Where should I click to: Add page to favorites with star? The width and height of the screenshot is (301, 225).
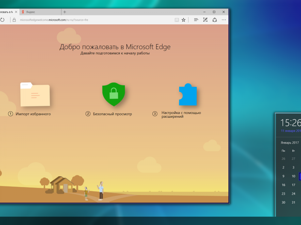point(184,20)
